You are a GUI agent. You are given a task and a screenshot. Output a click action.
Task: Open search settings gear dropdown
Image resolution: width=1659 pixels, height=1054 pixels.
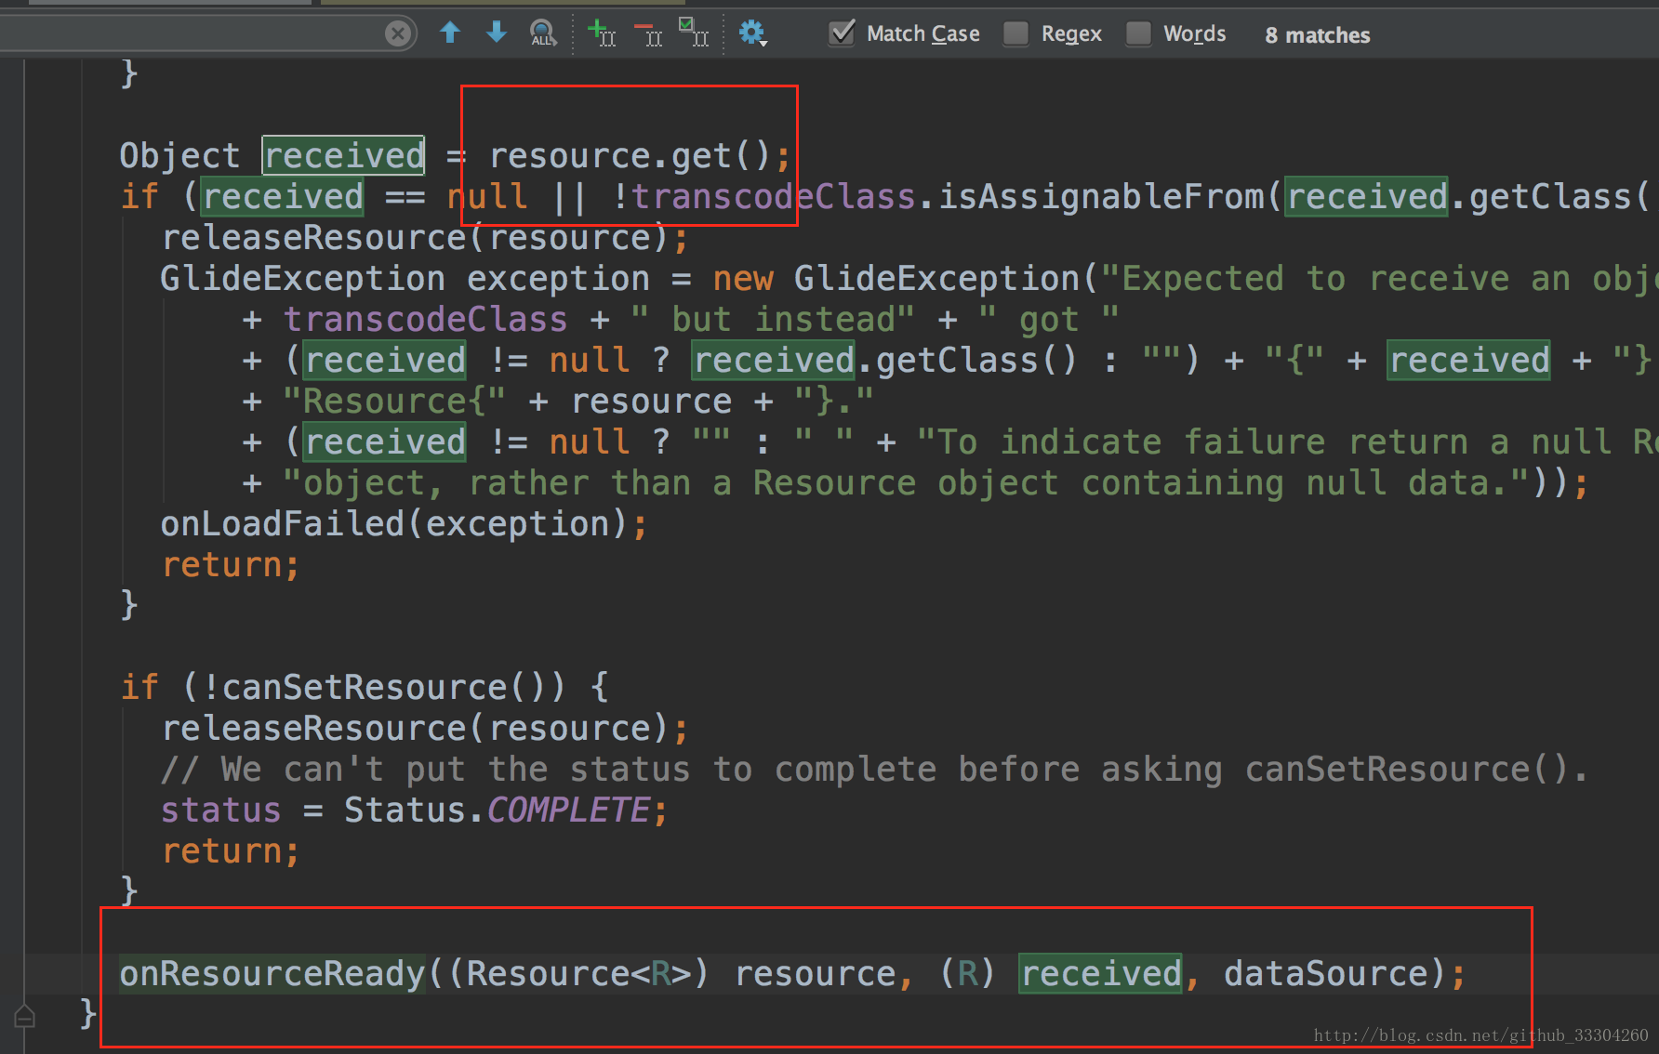pyautogui.click(x=752, y=33)
